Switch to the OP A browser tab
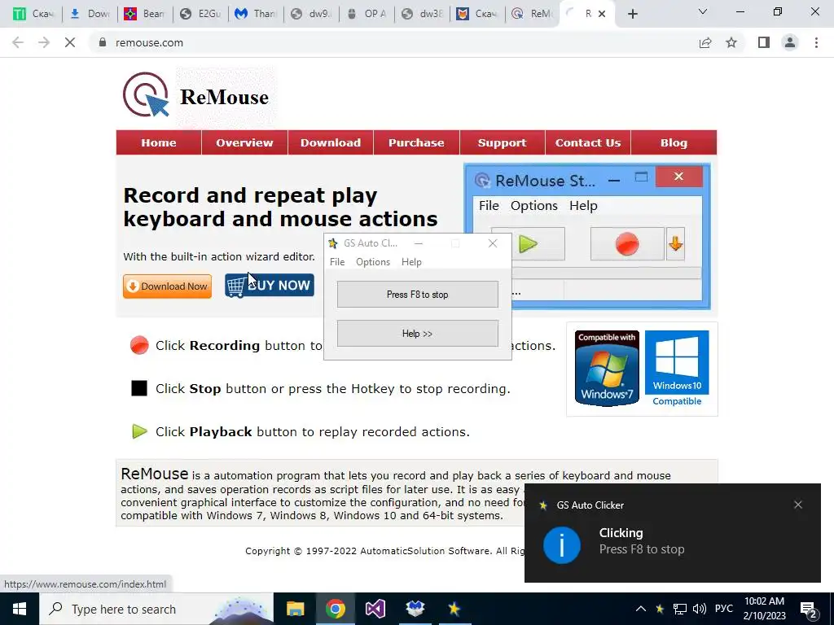 pos(367,14)
